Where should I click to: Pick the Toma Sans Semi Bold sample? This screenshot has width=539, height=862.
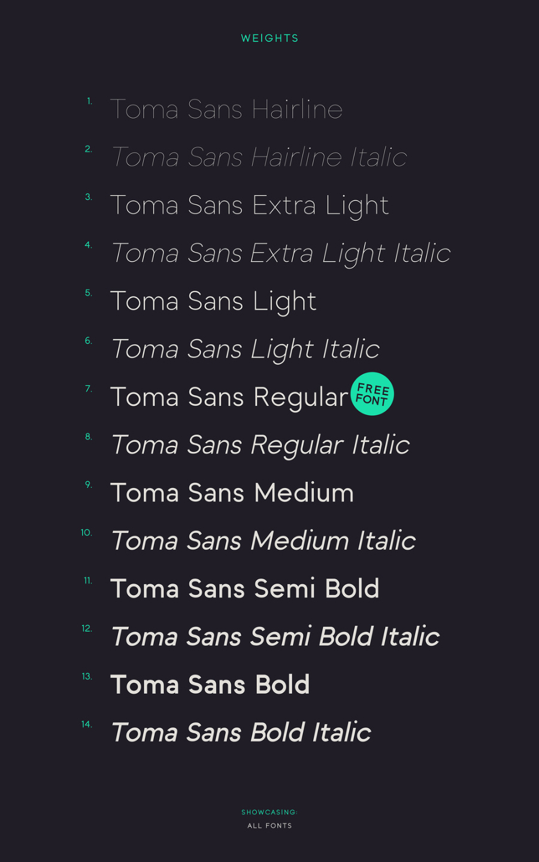(x=244, y=588)
